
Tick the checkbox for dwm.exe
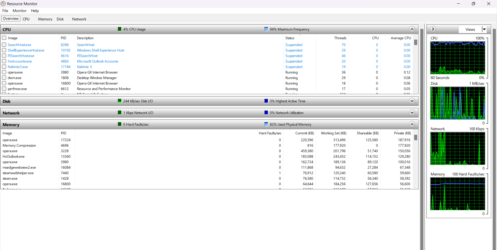pos(4,78)
